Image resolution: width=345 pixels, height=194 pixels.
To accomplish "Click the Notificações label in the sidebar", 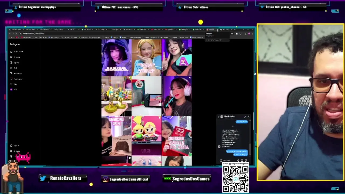I will (18, 79).
